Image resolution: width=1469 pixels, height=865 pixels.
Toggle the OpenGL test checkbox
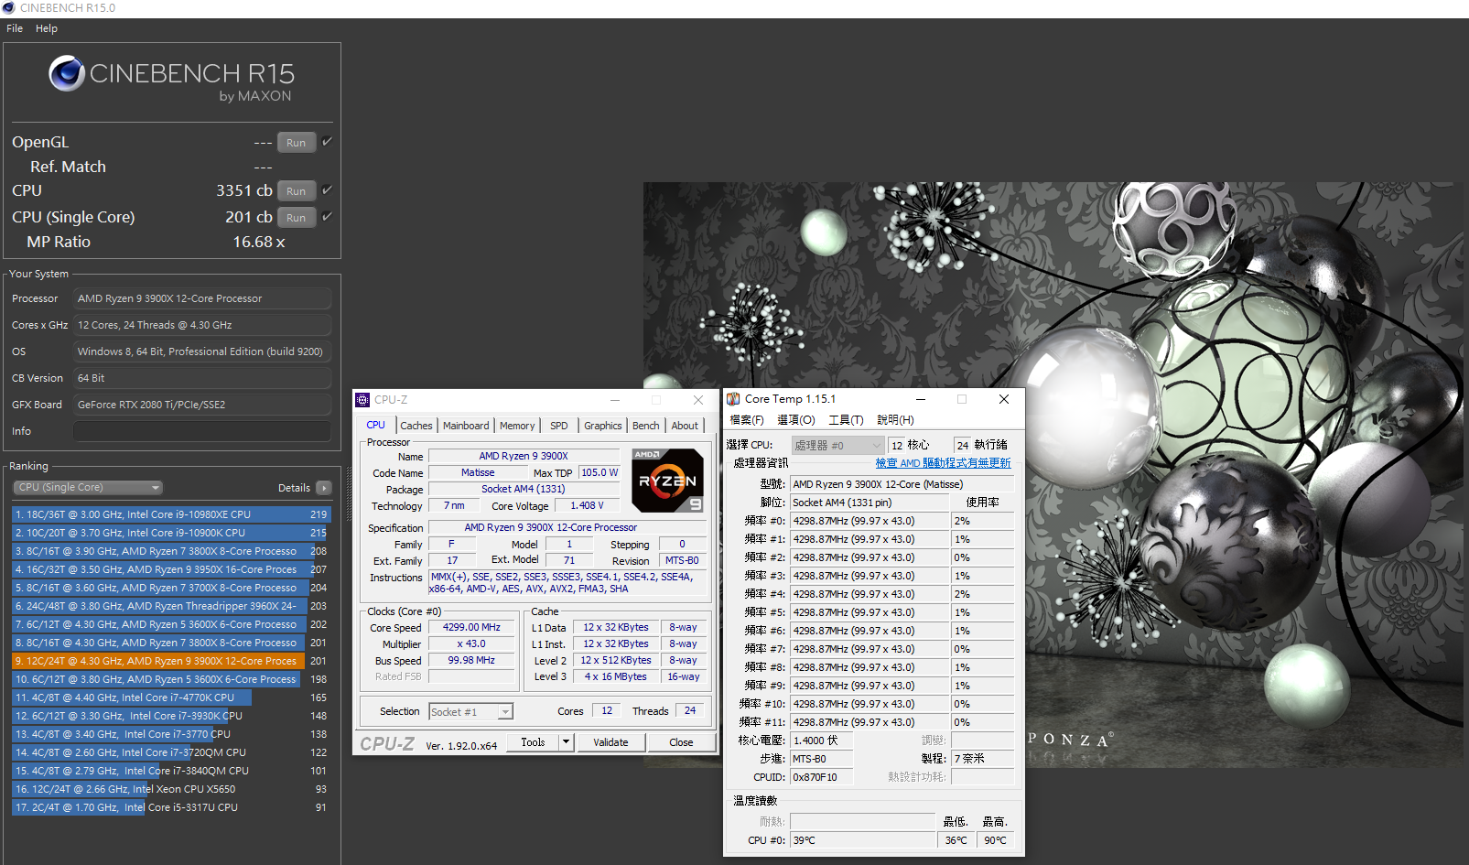pos(327,142)
